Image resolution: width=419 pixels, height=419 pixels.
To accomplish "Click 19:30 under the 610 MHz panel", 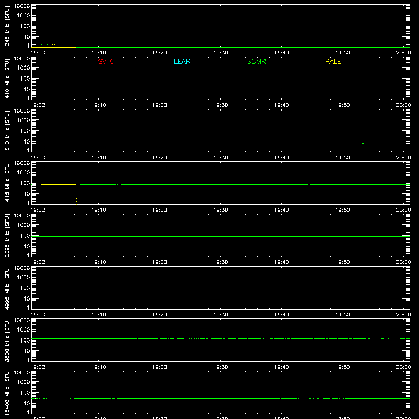I will (x=220, y=158).
